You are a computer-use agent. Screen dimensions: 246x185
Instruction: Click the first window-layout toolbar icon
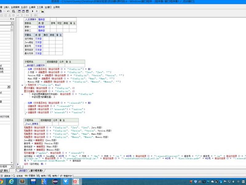coord(19,11)
